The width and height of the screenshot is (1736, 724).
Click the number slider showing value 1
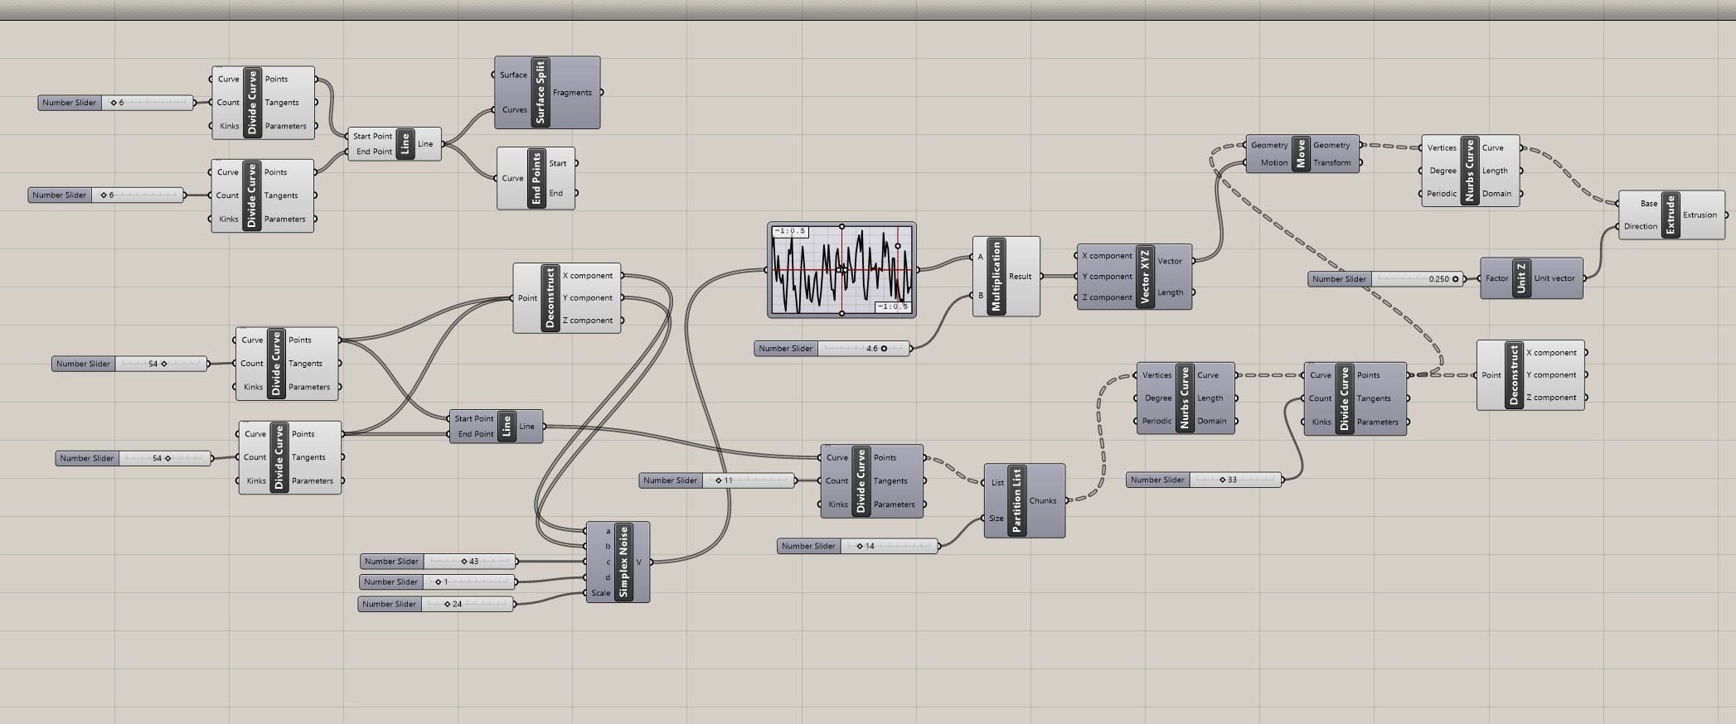pos(437,582)
